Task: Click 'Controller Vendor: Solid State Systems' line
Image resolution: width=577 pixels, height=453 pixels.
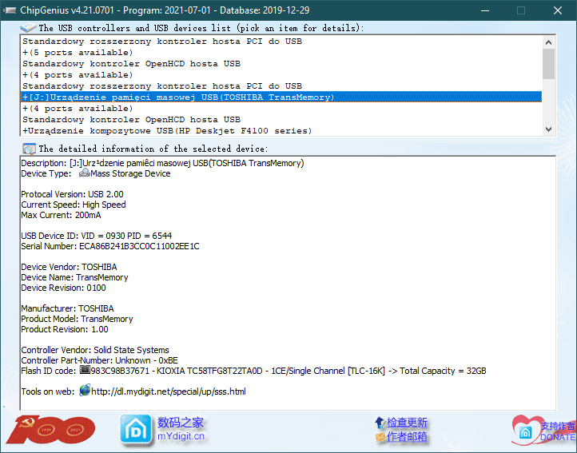Action: [95, 350]
